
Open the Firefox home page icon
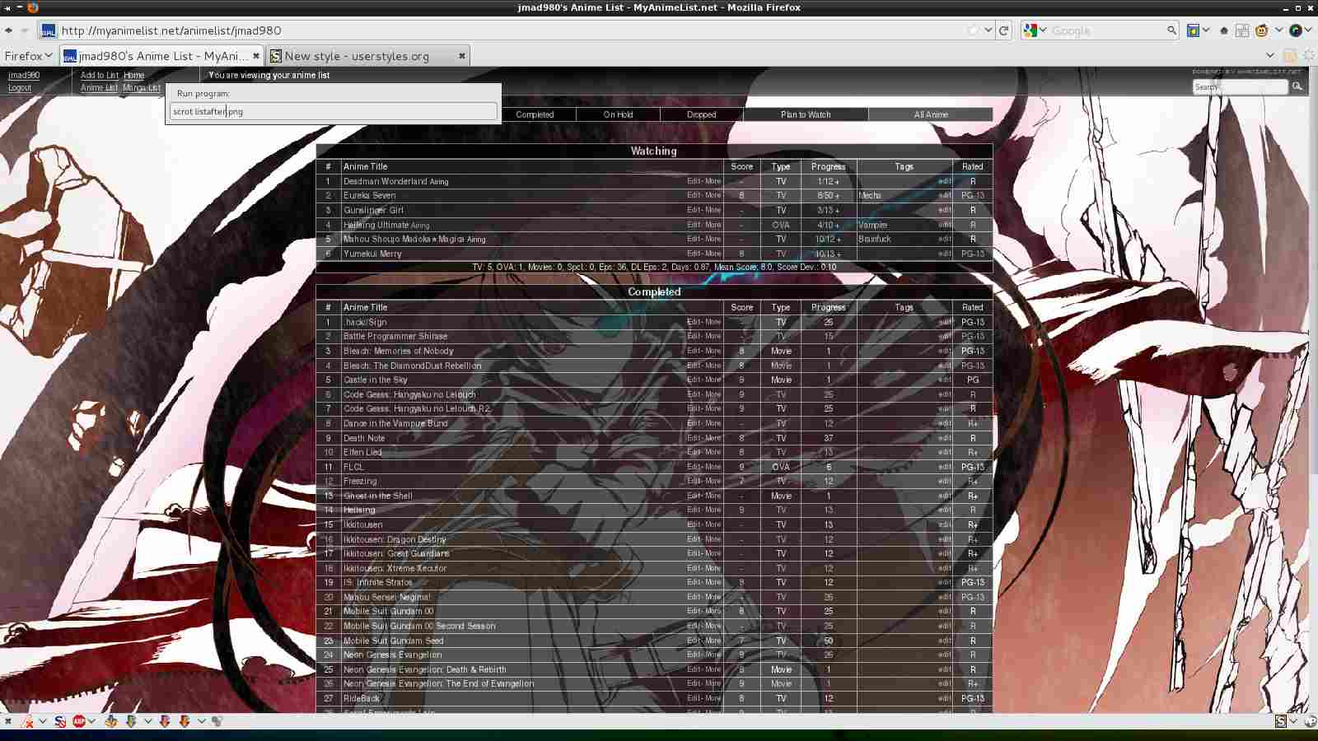1224,30
